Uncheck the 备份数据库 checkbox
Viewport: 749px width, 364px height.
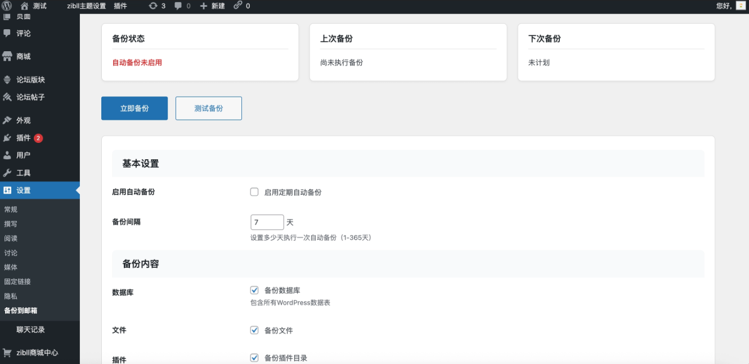pos(254,290)
